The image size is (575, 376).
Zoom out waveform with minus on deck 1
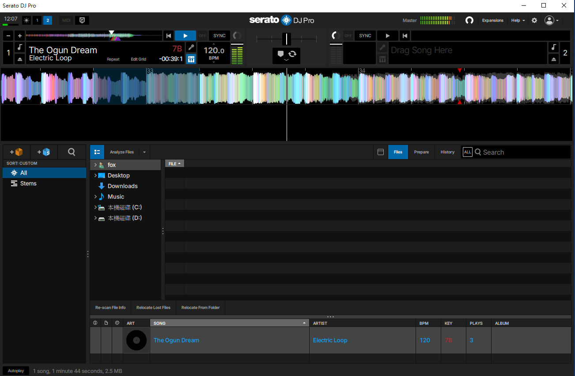point(8,36)
